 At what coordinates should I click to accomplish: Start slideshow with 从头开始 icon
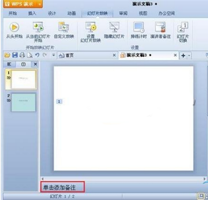click(x=14, y=27)
